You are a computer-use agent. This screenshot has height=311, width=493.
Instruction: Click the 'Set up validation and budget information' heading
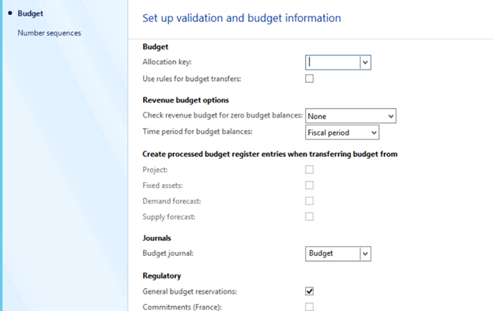point(242,18)
